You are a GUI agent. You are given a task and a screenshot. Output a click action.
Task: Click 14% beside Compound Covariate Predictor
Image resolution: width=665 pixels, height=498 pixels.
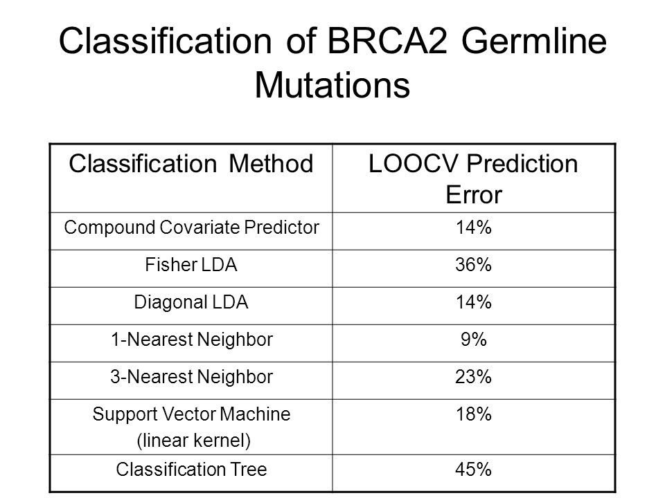[473, 228]
